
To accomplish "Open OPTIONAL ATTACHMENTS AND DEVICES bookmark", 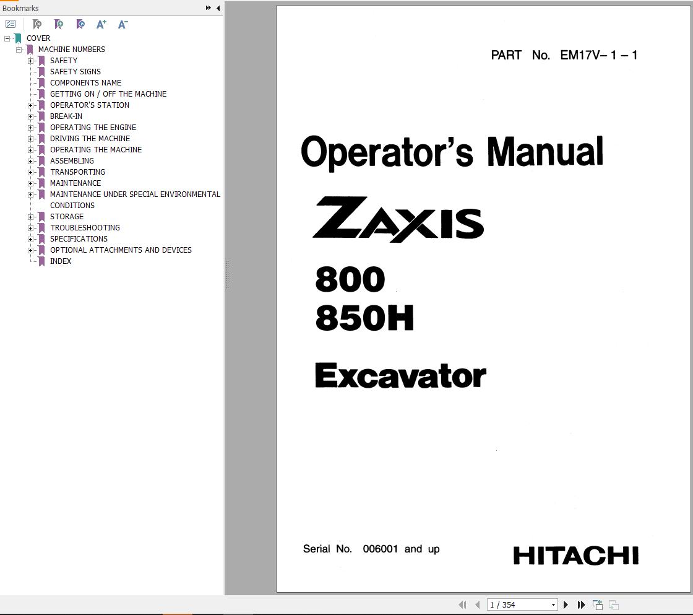I will click(121, 250).
